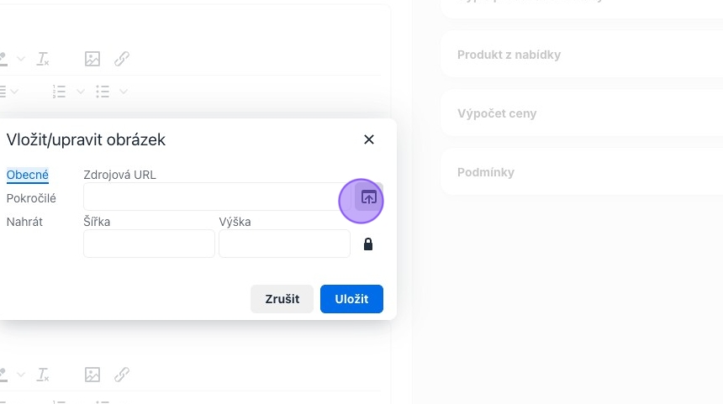Viewport: 723px width, 404px height.
Task: Click the browse files icon next to Zdrojová URL
Action: [368, 197]
